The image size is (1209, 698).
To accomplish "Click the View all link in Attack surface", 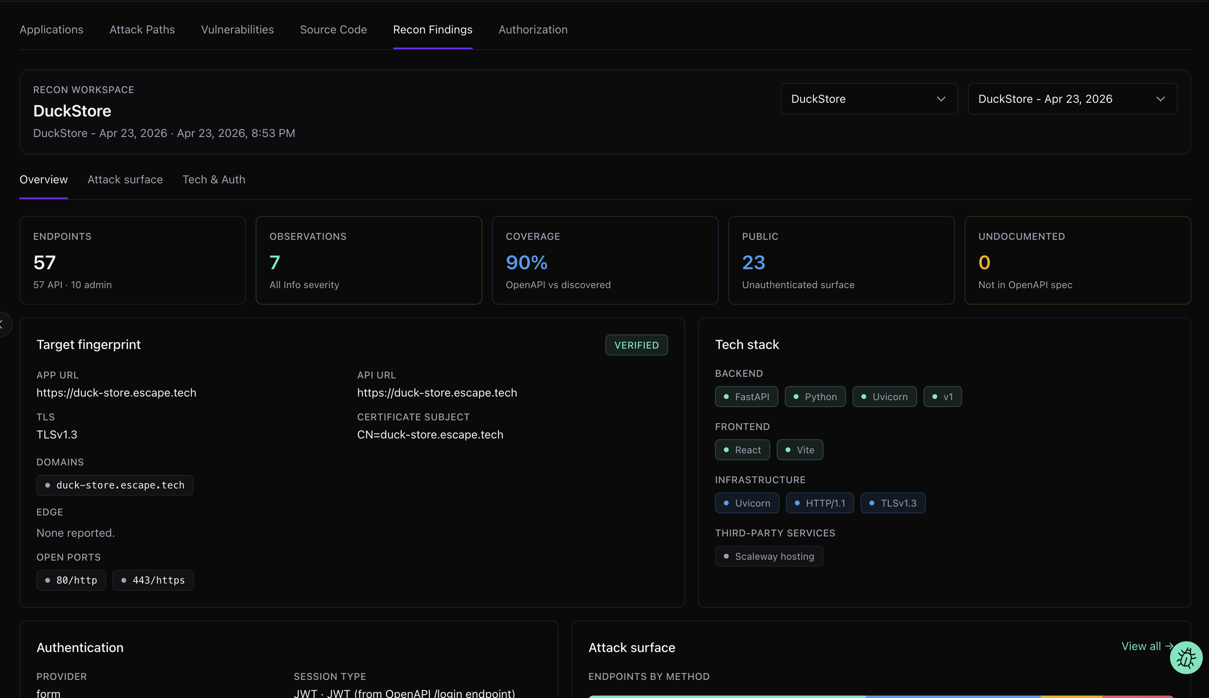I will [1146, 646].
